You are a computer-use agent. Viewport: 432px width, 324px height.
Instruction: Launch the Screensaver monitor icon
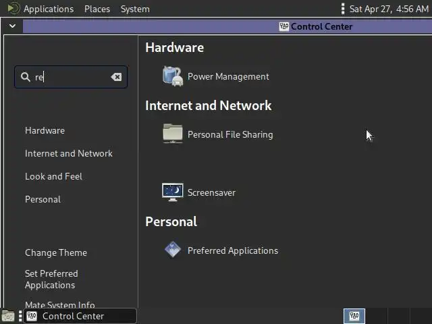tap(173, 192)
